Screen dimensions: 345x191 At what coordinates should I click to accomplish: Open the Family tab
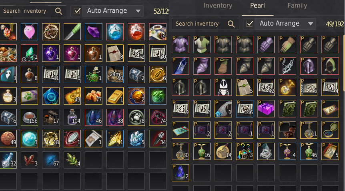[297, 6]
